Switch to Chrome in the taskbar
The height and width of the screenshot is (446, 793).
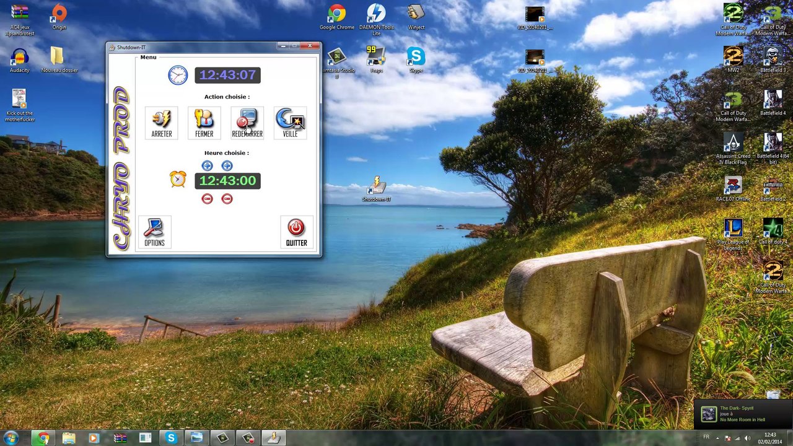[43, 438]
